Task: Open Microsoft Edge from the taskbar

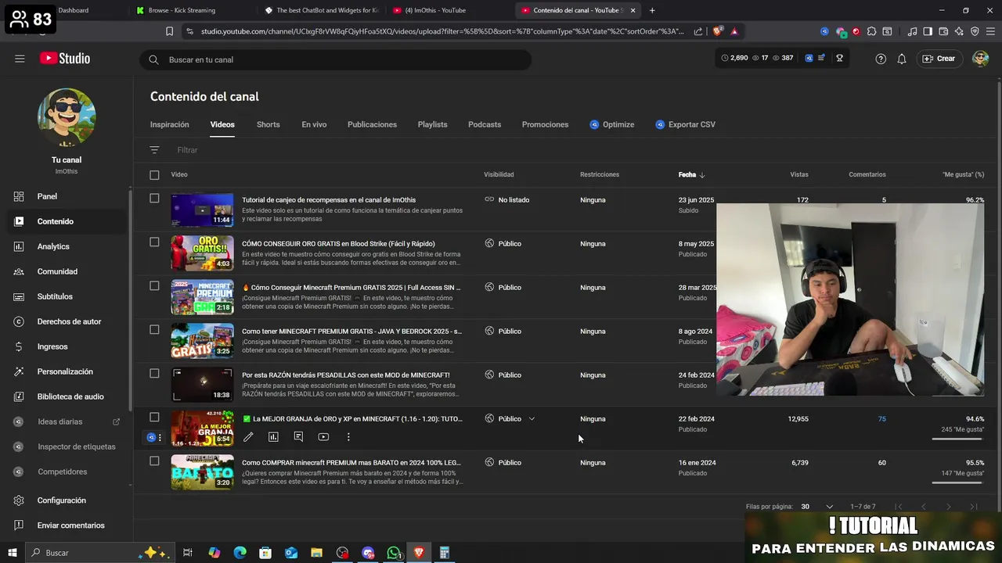Action: [x=240, y=553]
